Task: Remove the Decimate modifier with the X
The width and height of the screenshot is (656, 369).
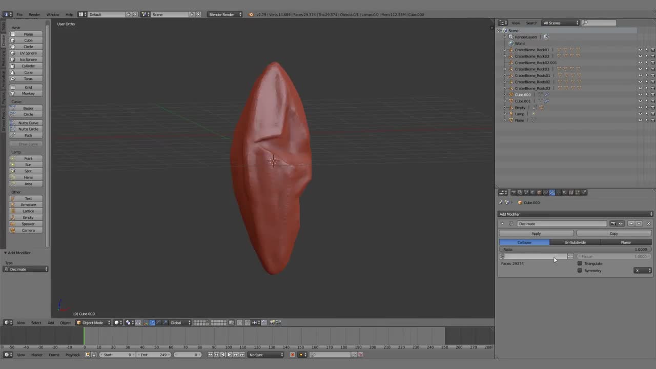Action: (x=648, y=223)
